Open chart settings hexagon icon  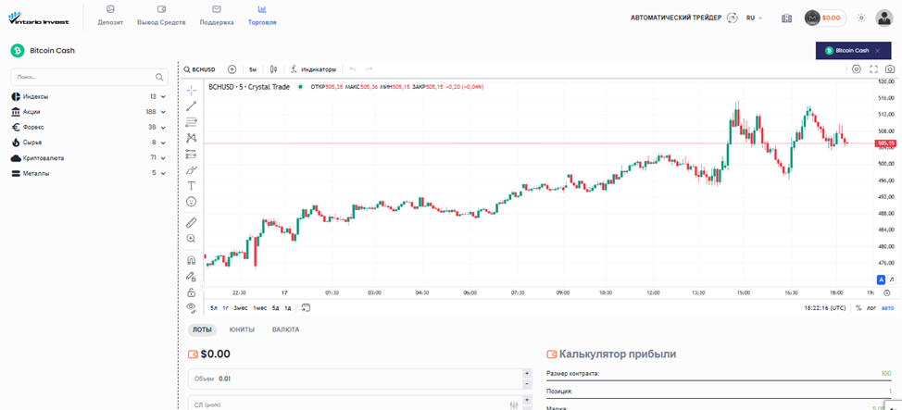coord(857,69)
